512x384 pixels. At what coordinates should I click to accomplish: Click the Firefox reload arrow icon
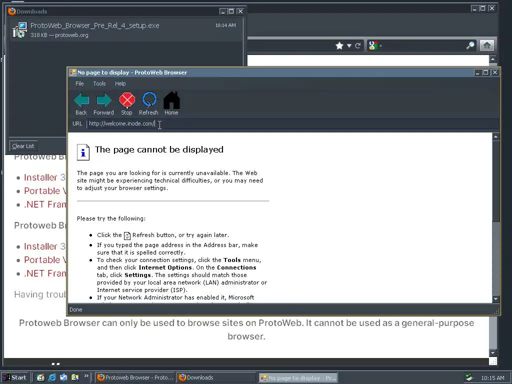(358, 45)
